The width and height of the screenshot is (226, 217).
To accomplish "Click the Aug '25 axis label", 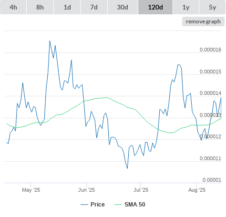I will [197, 190].
